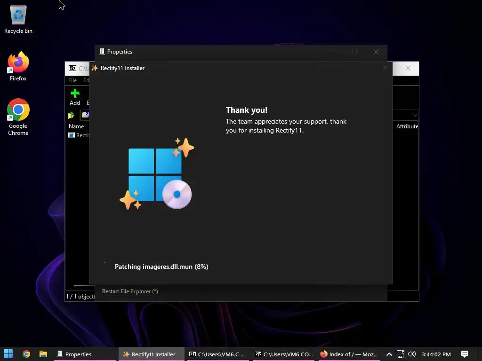
Task: Open network status tray icon
Action: (x=400, y=354)
